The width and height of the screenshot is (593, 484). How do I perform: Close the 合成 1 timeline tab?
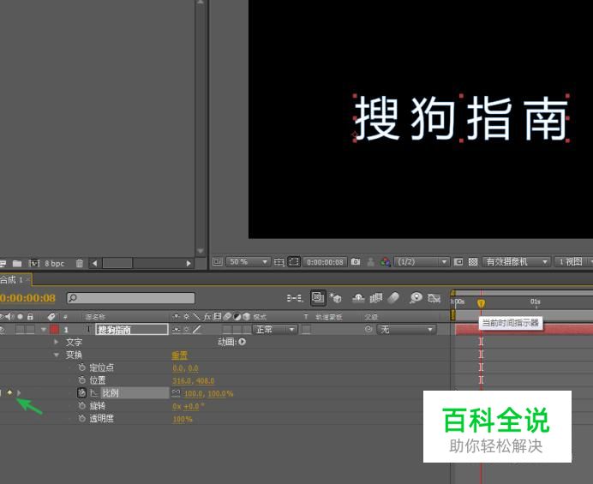point(27,280)
